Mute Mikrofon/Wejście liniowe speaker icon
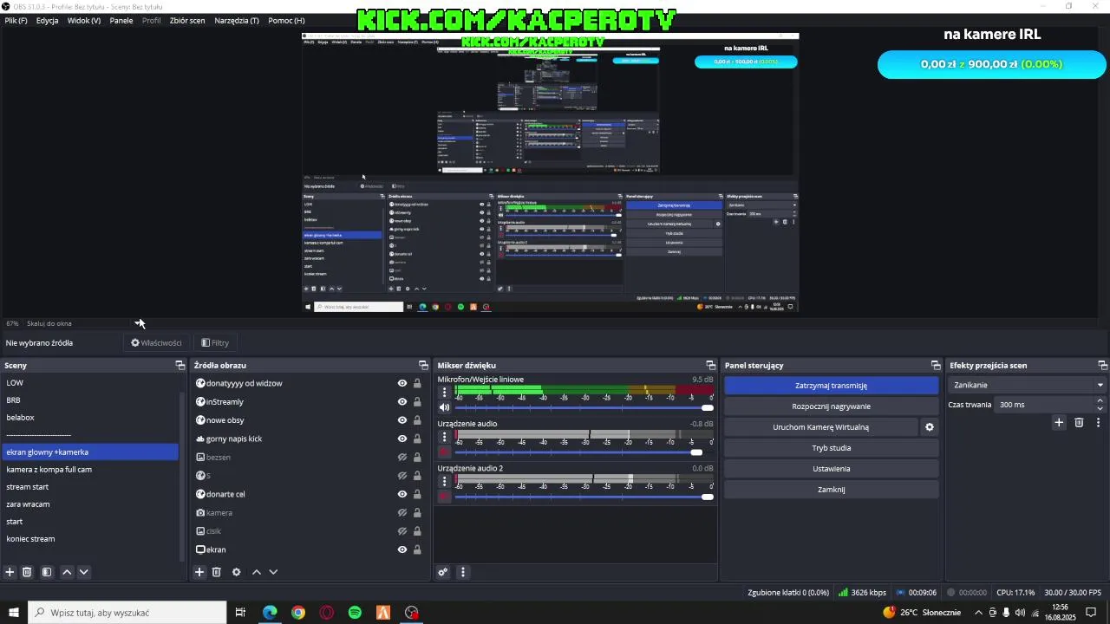 click(x=445, y=407)
